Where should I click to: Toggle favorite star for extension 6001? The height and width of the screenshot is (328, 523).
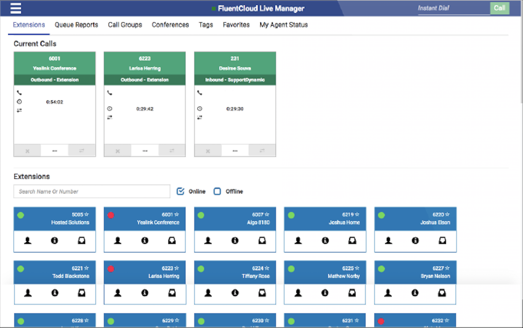(177, 214)
